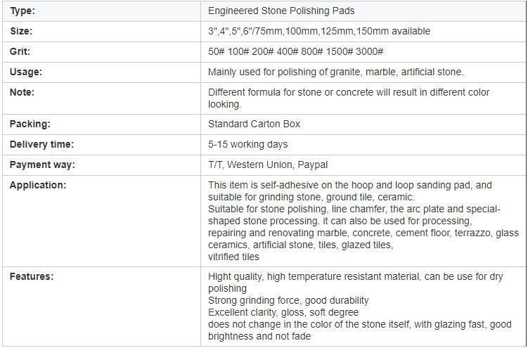Click the Payment way: label
This screenshot has height=348, width=528.
42,165
